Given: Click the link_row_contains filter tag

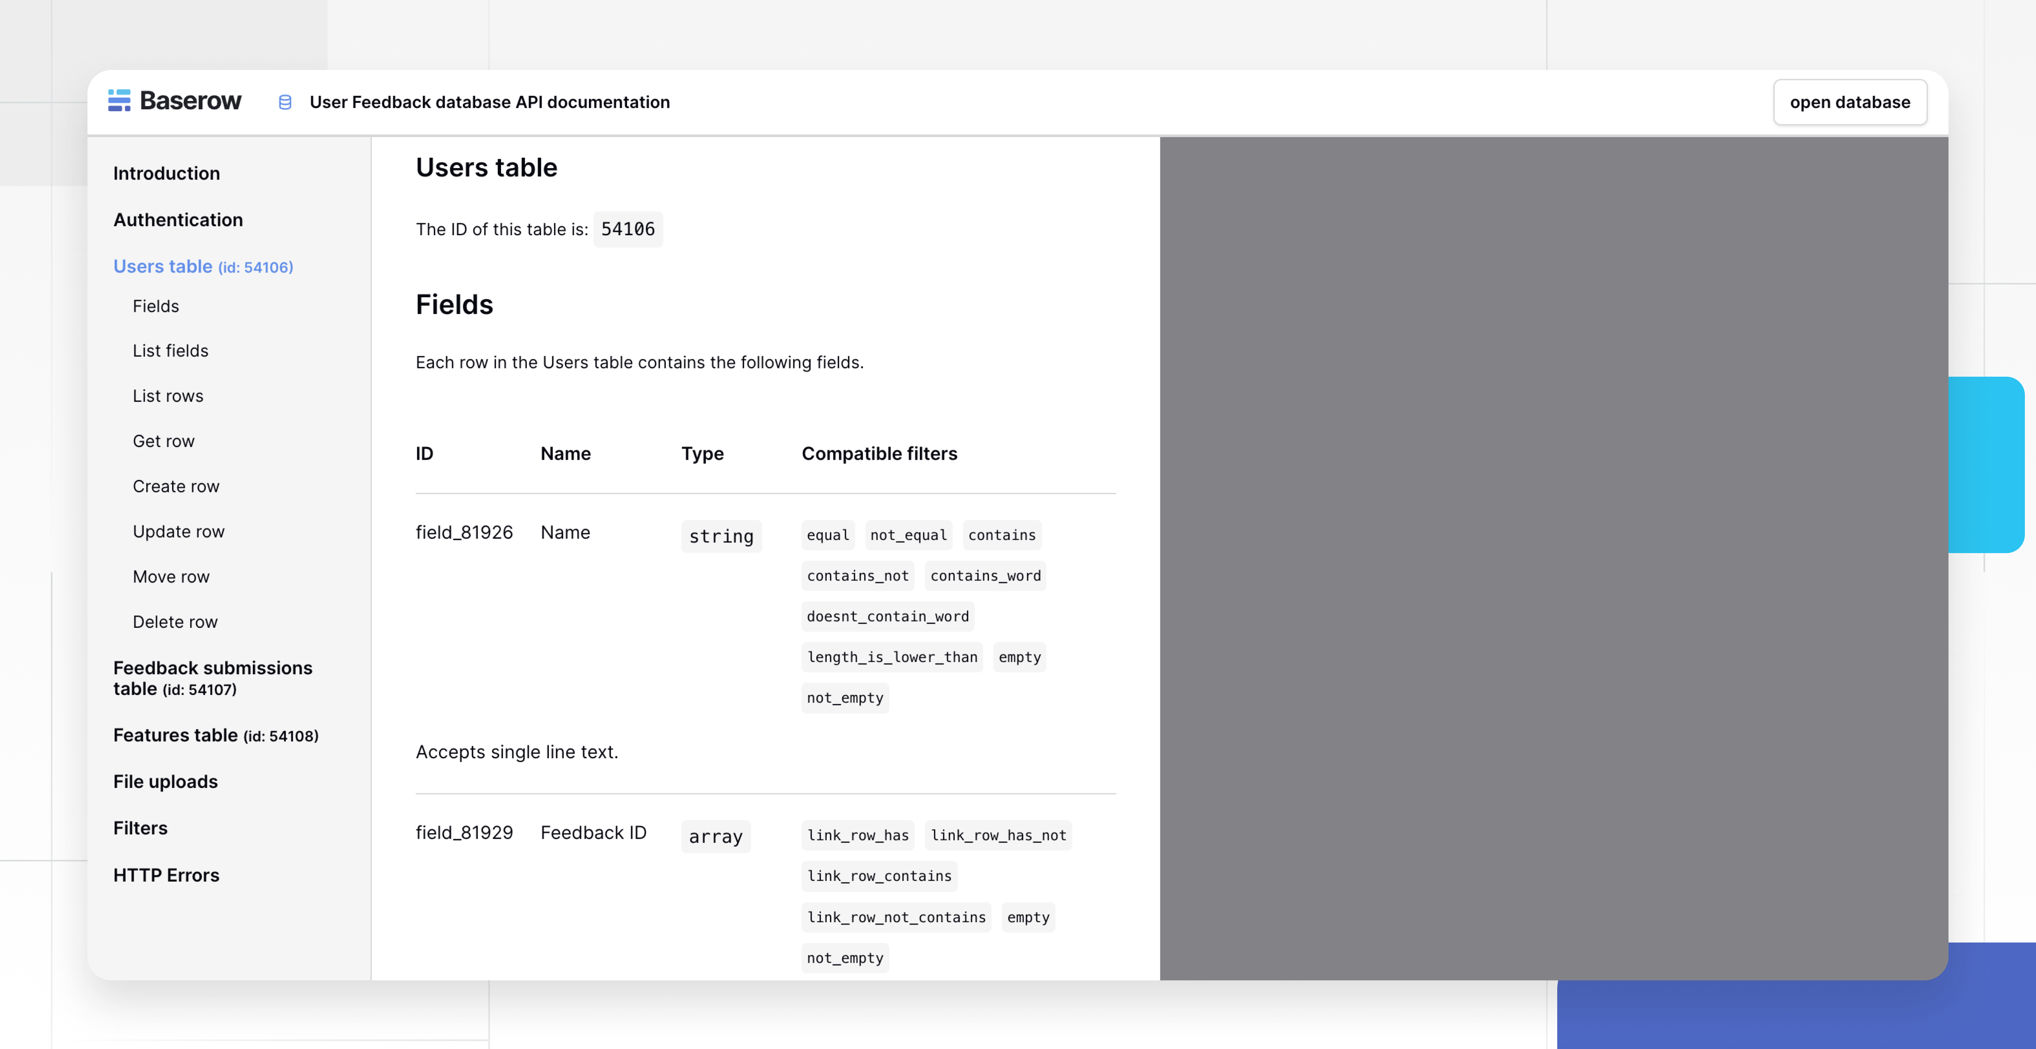Looking at the screenshot, I should point(879,876).
